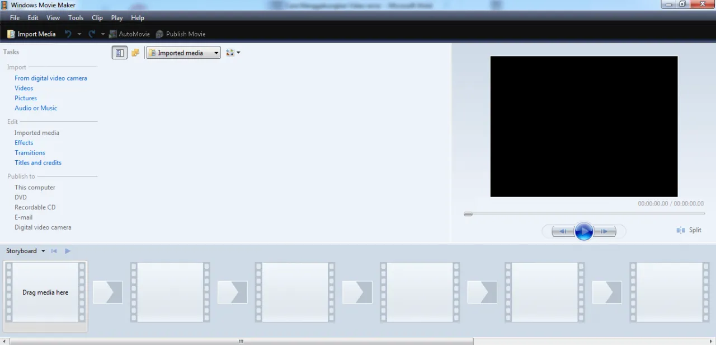Click the Effects link
This screenshot has height=345, width=716.
click(x=24, y=143)
